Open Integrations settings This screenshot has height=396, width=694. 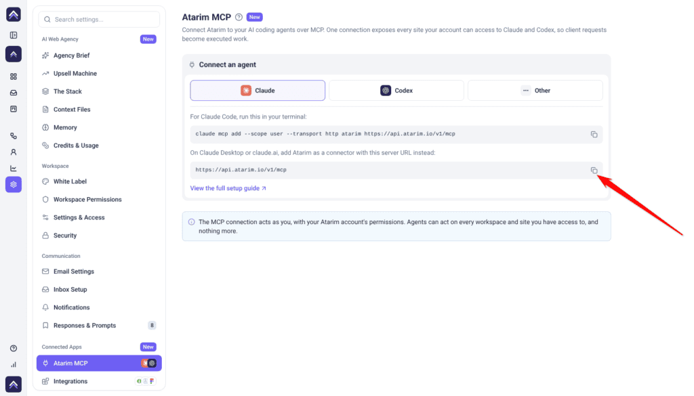click(x=99, y=381)
